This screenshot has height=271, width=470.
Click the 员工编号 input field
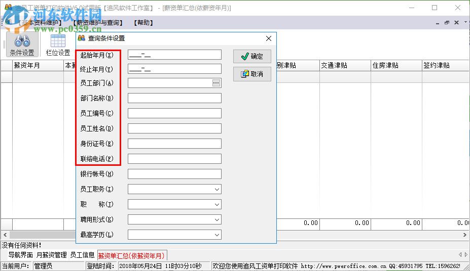coord(174,113)
